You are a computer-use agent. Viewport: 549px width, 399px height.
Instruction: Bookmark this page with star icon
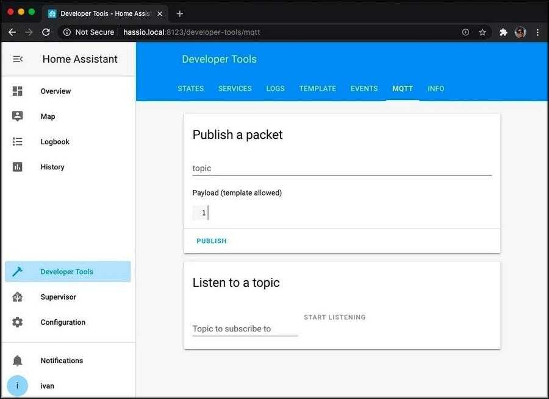483,32
